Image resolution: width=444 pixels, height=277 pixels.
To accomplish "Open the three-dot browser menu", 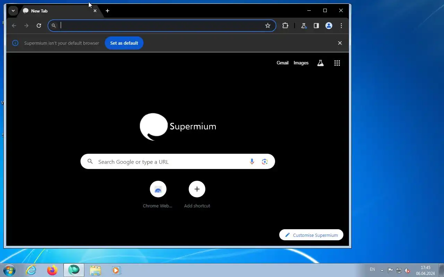I will click(341, 26).
